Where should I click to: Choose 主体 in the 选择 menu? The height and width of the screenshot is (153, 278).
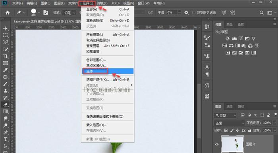(x=108, y=71)
